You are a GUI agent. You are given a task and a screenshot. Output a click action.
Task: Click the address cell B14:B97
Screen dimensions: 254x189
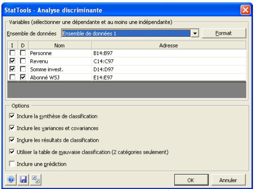pos(169,53)
